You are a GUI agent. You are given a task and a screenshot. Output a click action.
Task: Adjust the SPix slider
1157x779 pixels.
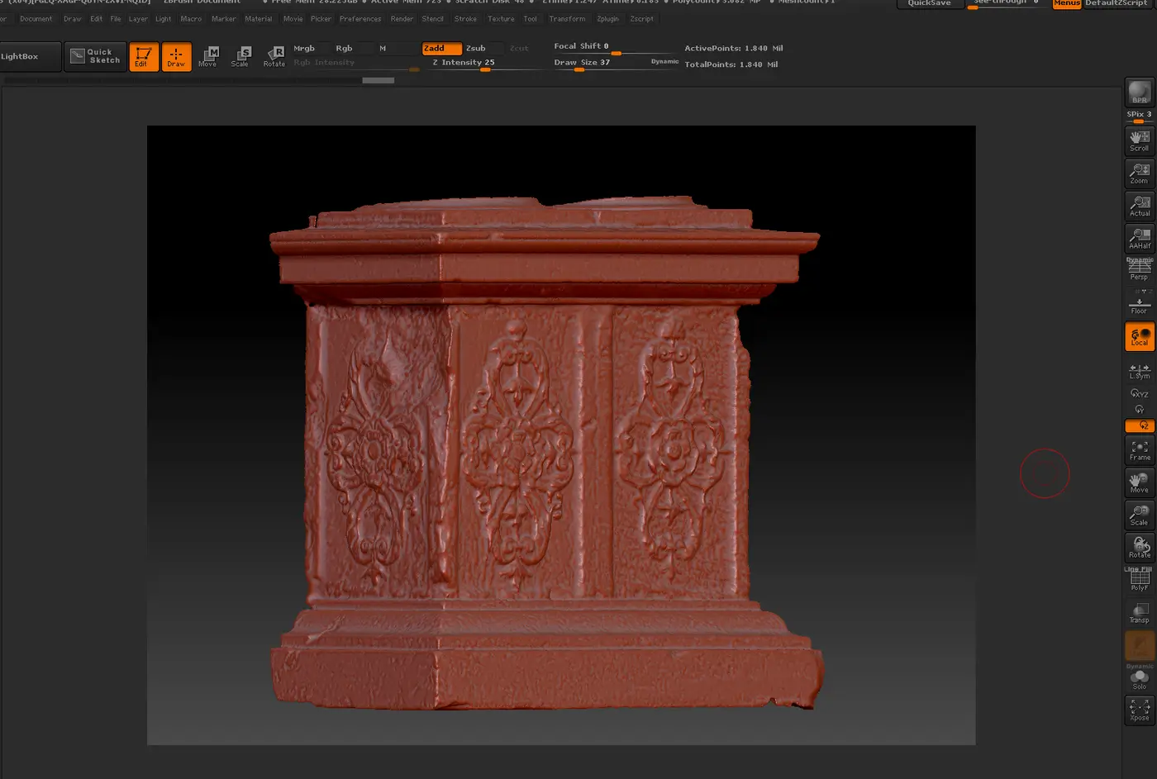point(1140,116)
